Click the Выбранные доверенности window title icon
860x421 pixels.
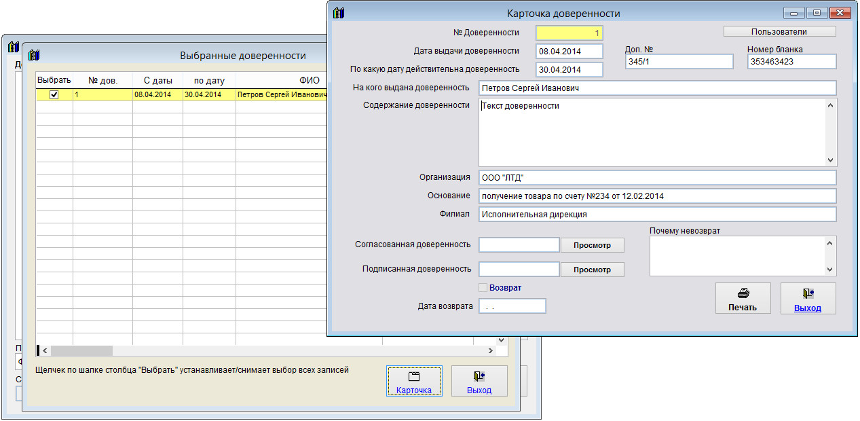(x=35, y=55)
